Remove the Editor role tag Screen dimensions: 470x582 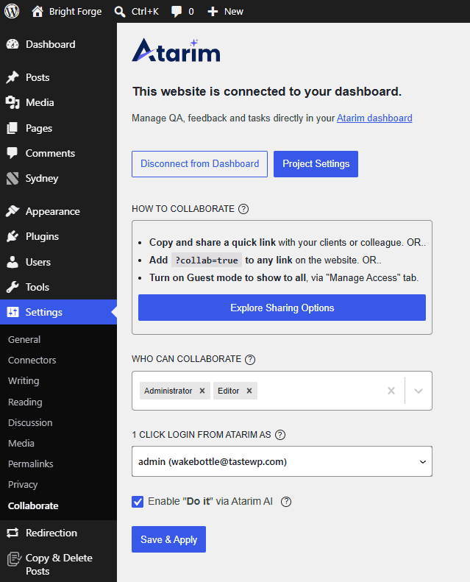[x=249, y=391]
